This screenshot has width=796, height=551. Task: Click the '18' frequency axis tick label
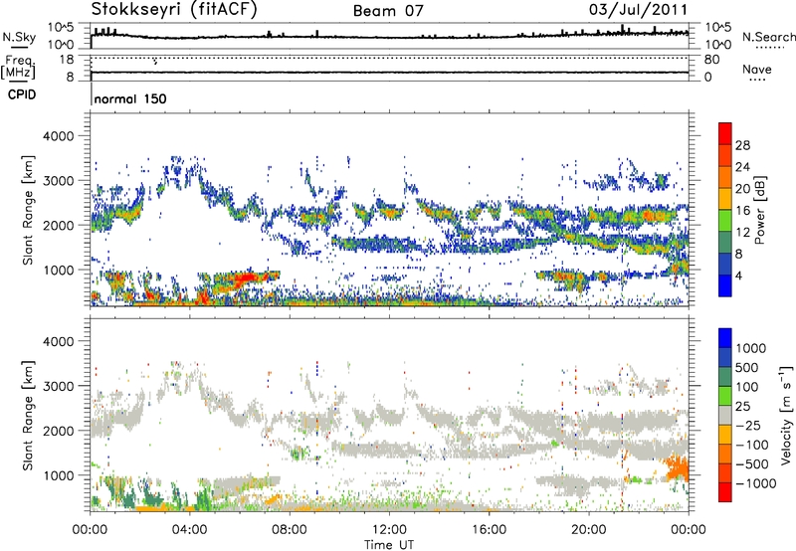pyautogui.click(x=67, y=60)
